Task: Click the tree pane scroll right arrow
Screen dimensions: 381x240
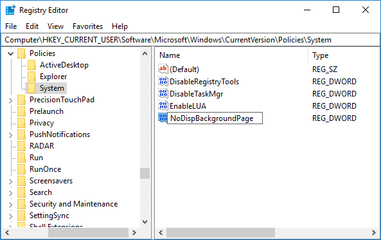Action: pos(134,232)
